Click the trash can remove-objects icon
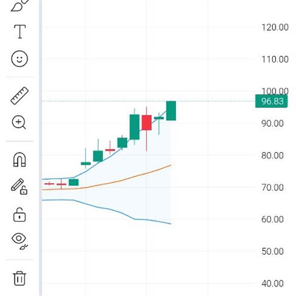The image size is (296, 296). coord(19,278)
